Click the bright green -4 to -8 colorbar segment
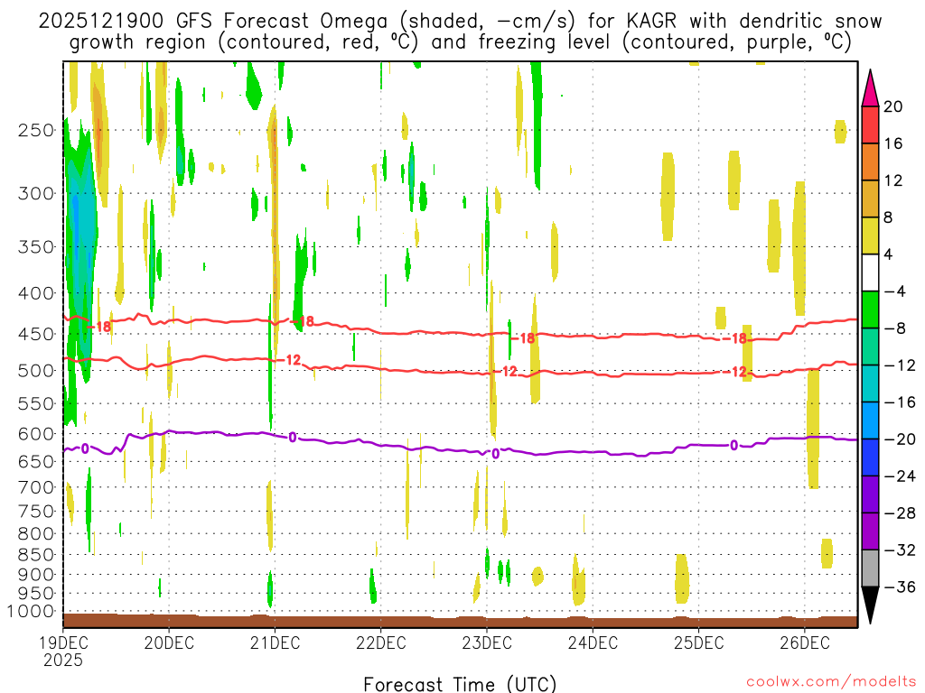925x693 pixels. [870, 310]
